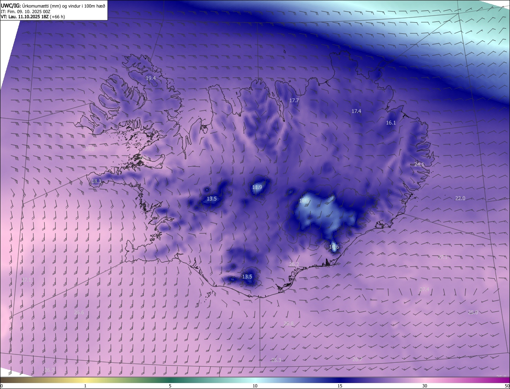Click the 26.2 value on the southeast coast
Image resolution: width=510 pixels, height=389 pixels.
click(294, 264)
